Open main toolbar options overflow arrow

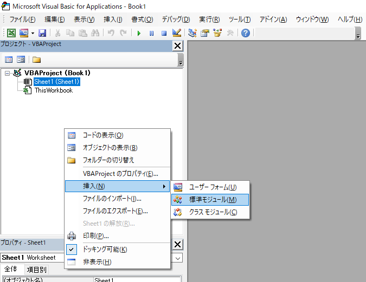pyautogui.click(x=358, y=34)
